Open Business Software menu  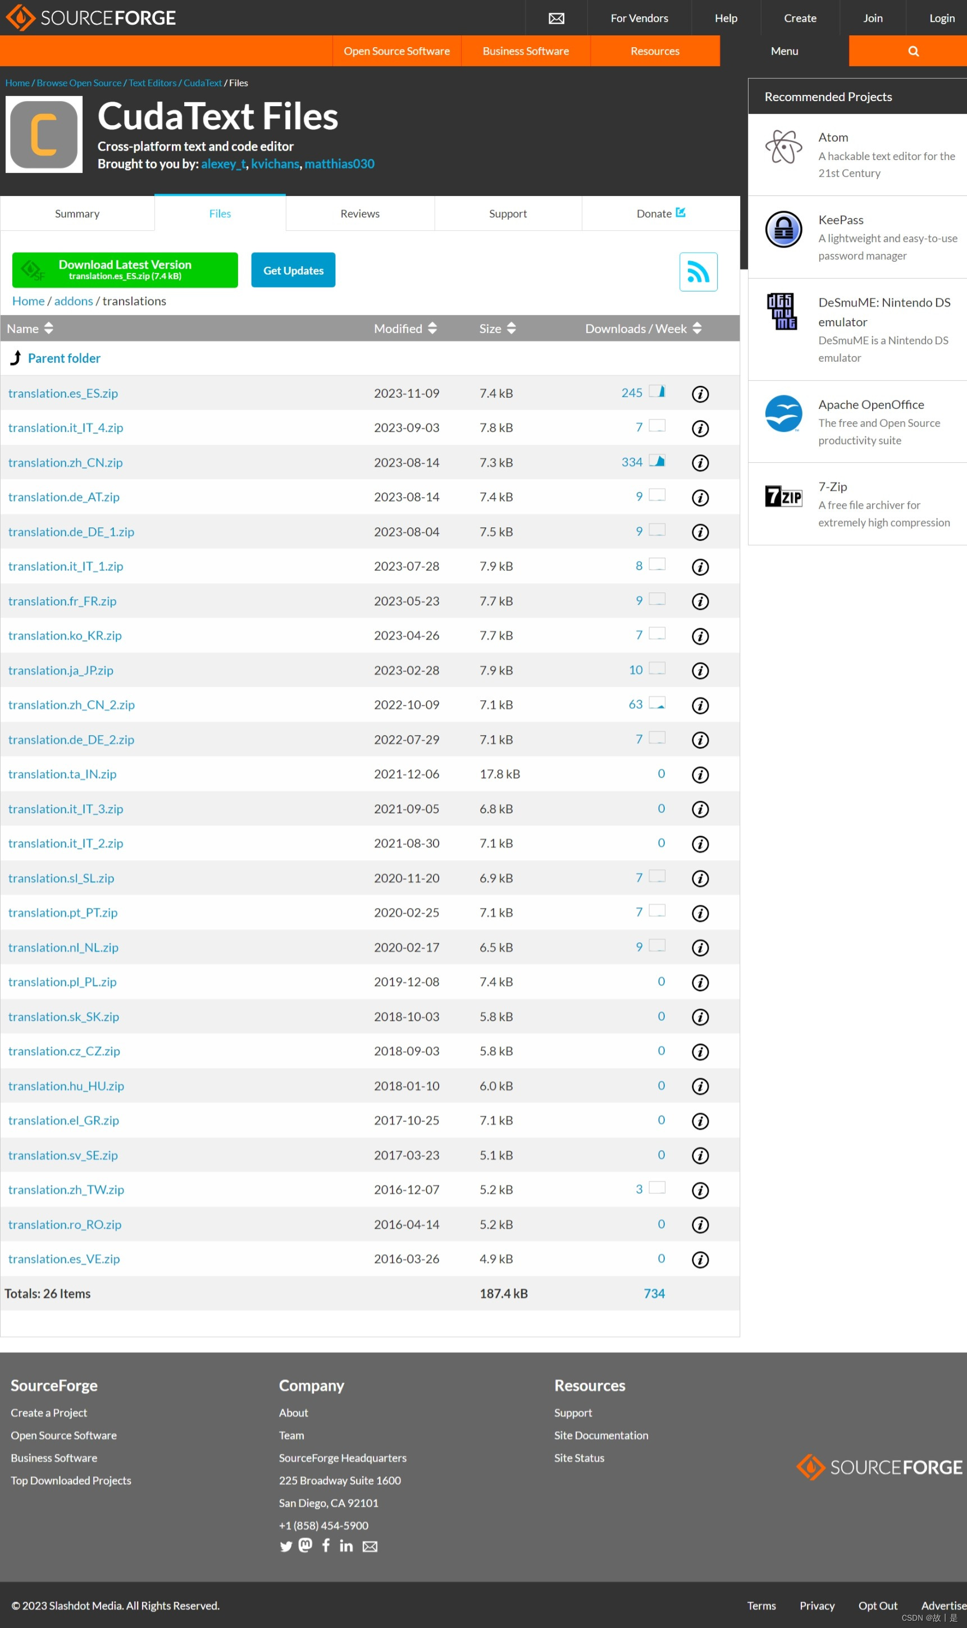coord(525,51)
